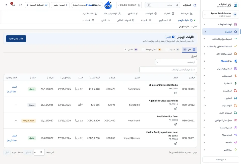The height and width of the screenshot is (164, 241).
Task: Click the التالي next page button
Action: tap(7, 152)
